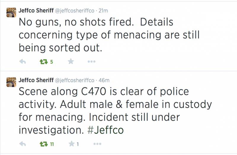Open the 21m timestamp permalink

pyautogui.click(x=103, y=11)
